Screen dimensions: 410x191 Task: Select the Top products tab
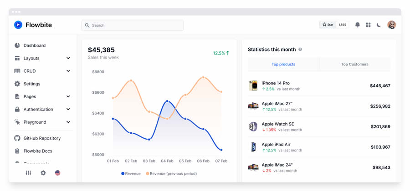pyautogui.click(x=283, y=65)
